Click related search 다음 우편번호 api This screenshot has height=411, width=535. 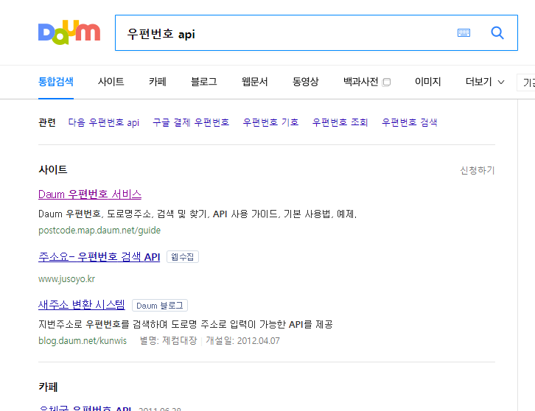click(104, 122)
